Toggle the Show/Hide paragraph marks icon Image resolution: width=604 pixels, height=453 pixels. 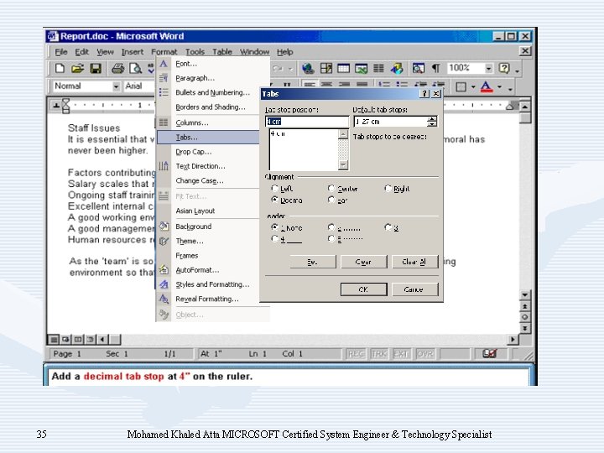coord(435,69)
